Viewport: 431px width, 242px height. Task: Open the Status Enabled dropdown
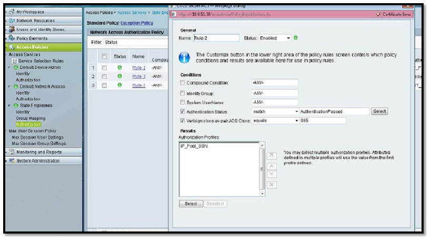pyautogui.click(x=275, y=38)
